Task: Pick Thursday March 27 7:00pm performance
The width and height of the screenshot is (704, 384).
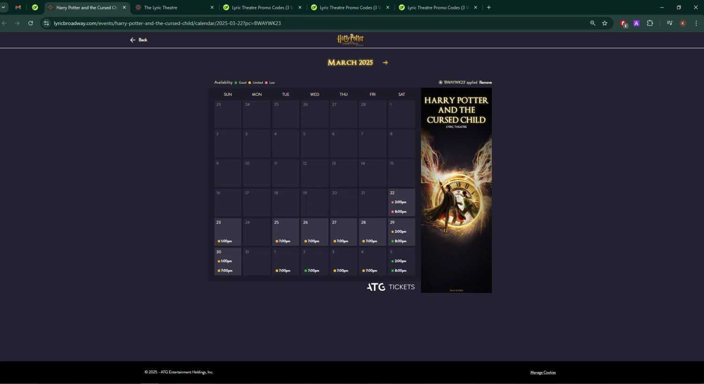Action: (x=341, y=241)
